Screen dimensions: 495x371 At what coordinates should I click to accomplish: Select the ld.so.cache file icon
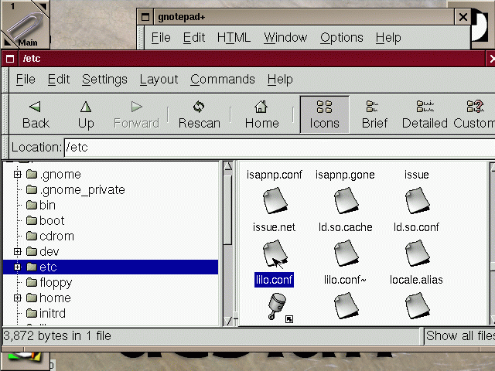click(346, 254)
